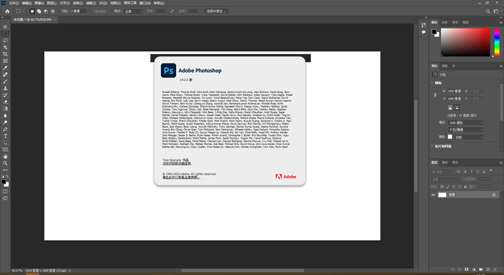Open the 8 位/通道 bit depth dropdown
The width and height of the screenshot is (504, 275).
click(x=466, y=130)
